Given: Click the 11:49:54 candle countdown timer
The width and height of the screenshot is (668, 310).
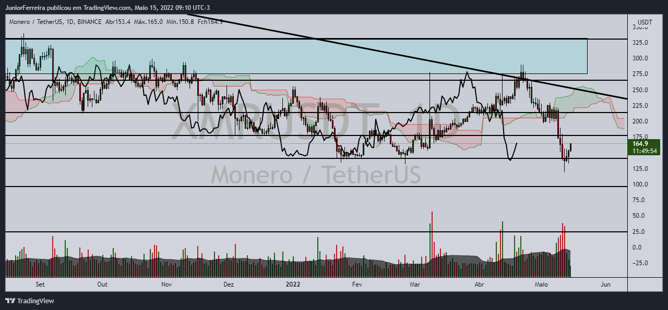Looking at the screenshot, I should (x=644, y=151).
